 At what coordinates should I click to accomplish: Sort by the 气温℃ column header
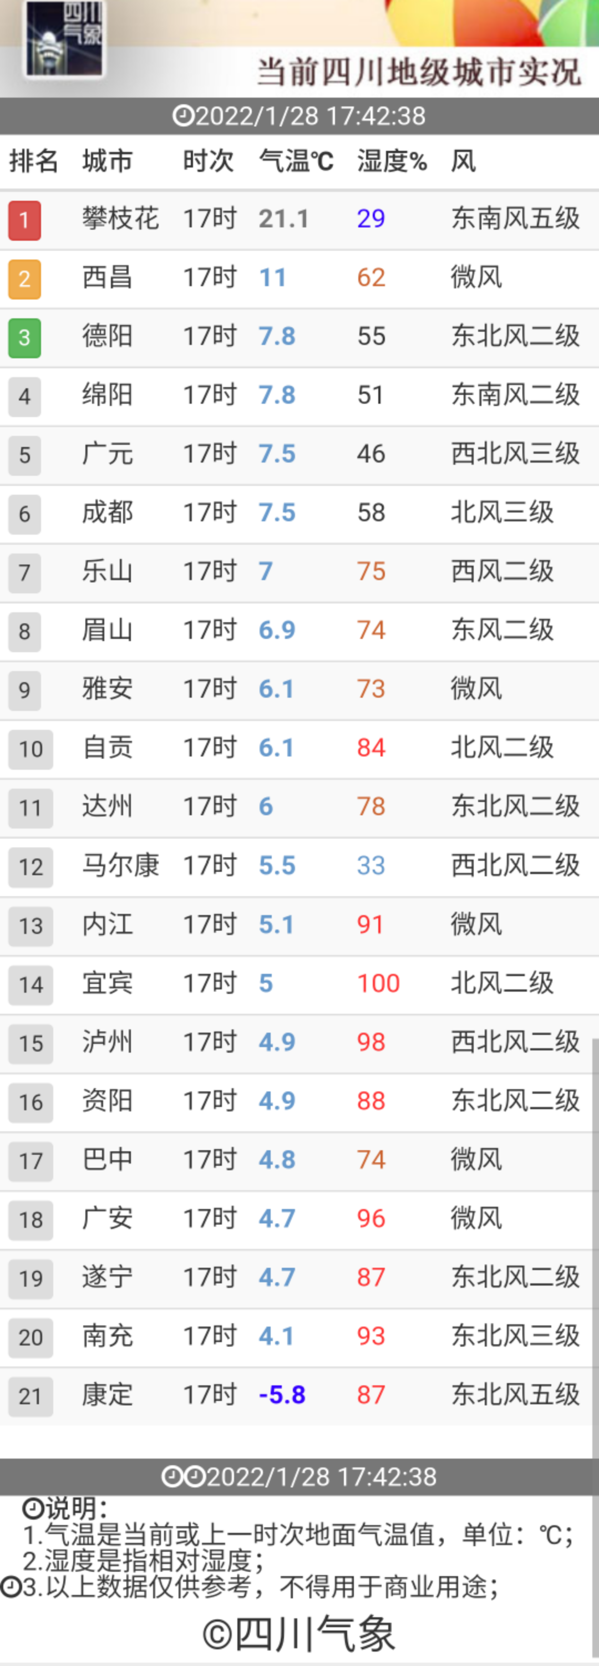click(296, 161)
